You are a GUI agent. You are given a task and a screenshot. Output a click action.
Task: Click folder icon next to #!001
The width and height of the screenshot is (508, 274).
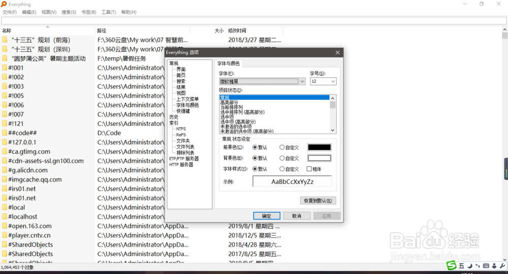click(5, 68)
